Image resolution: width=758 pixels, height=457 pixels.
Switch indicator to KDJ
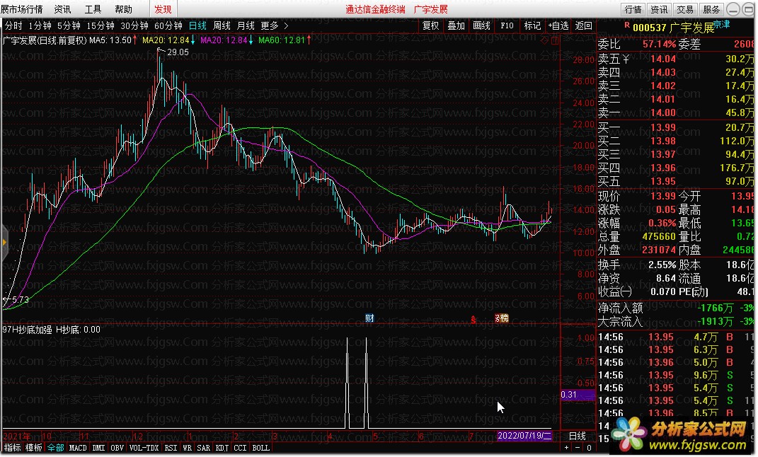(x=222, y=448)
